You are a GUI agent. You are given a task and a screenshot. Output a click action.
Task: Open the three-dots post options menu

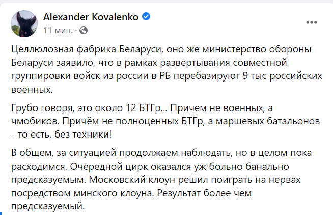[311, 22]
